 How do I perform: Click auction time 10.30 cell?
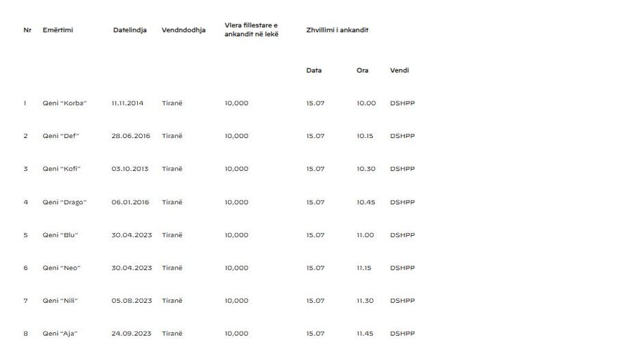pos(366,168)
